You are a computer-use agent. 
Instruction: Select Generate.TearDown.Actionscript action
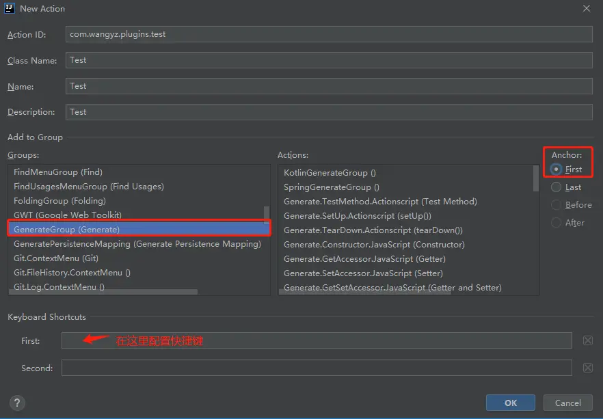tap(409, 230)
